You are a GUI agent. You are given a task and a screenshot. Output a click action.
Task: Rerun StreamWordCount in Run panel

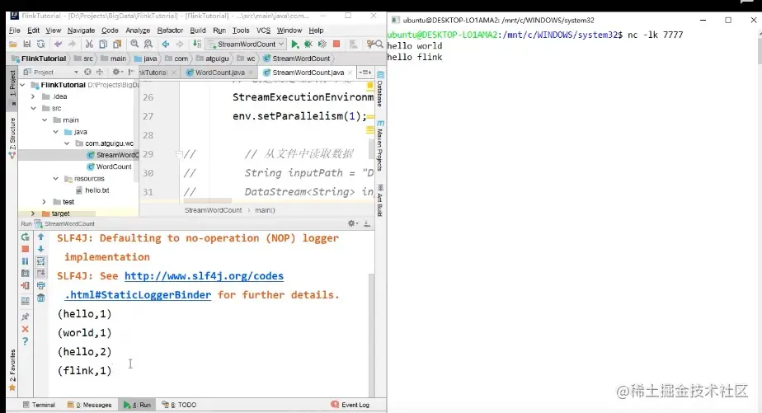tap(26, 237)
